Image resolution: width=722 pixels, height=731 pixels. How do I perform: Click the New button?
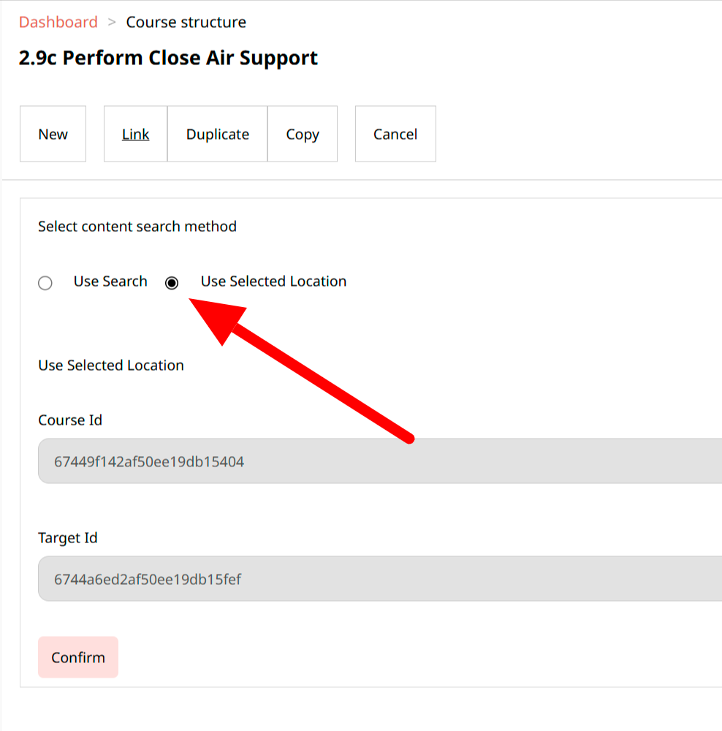(53, 134)
